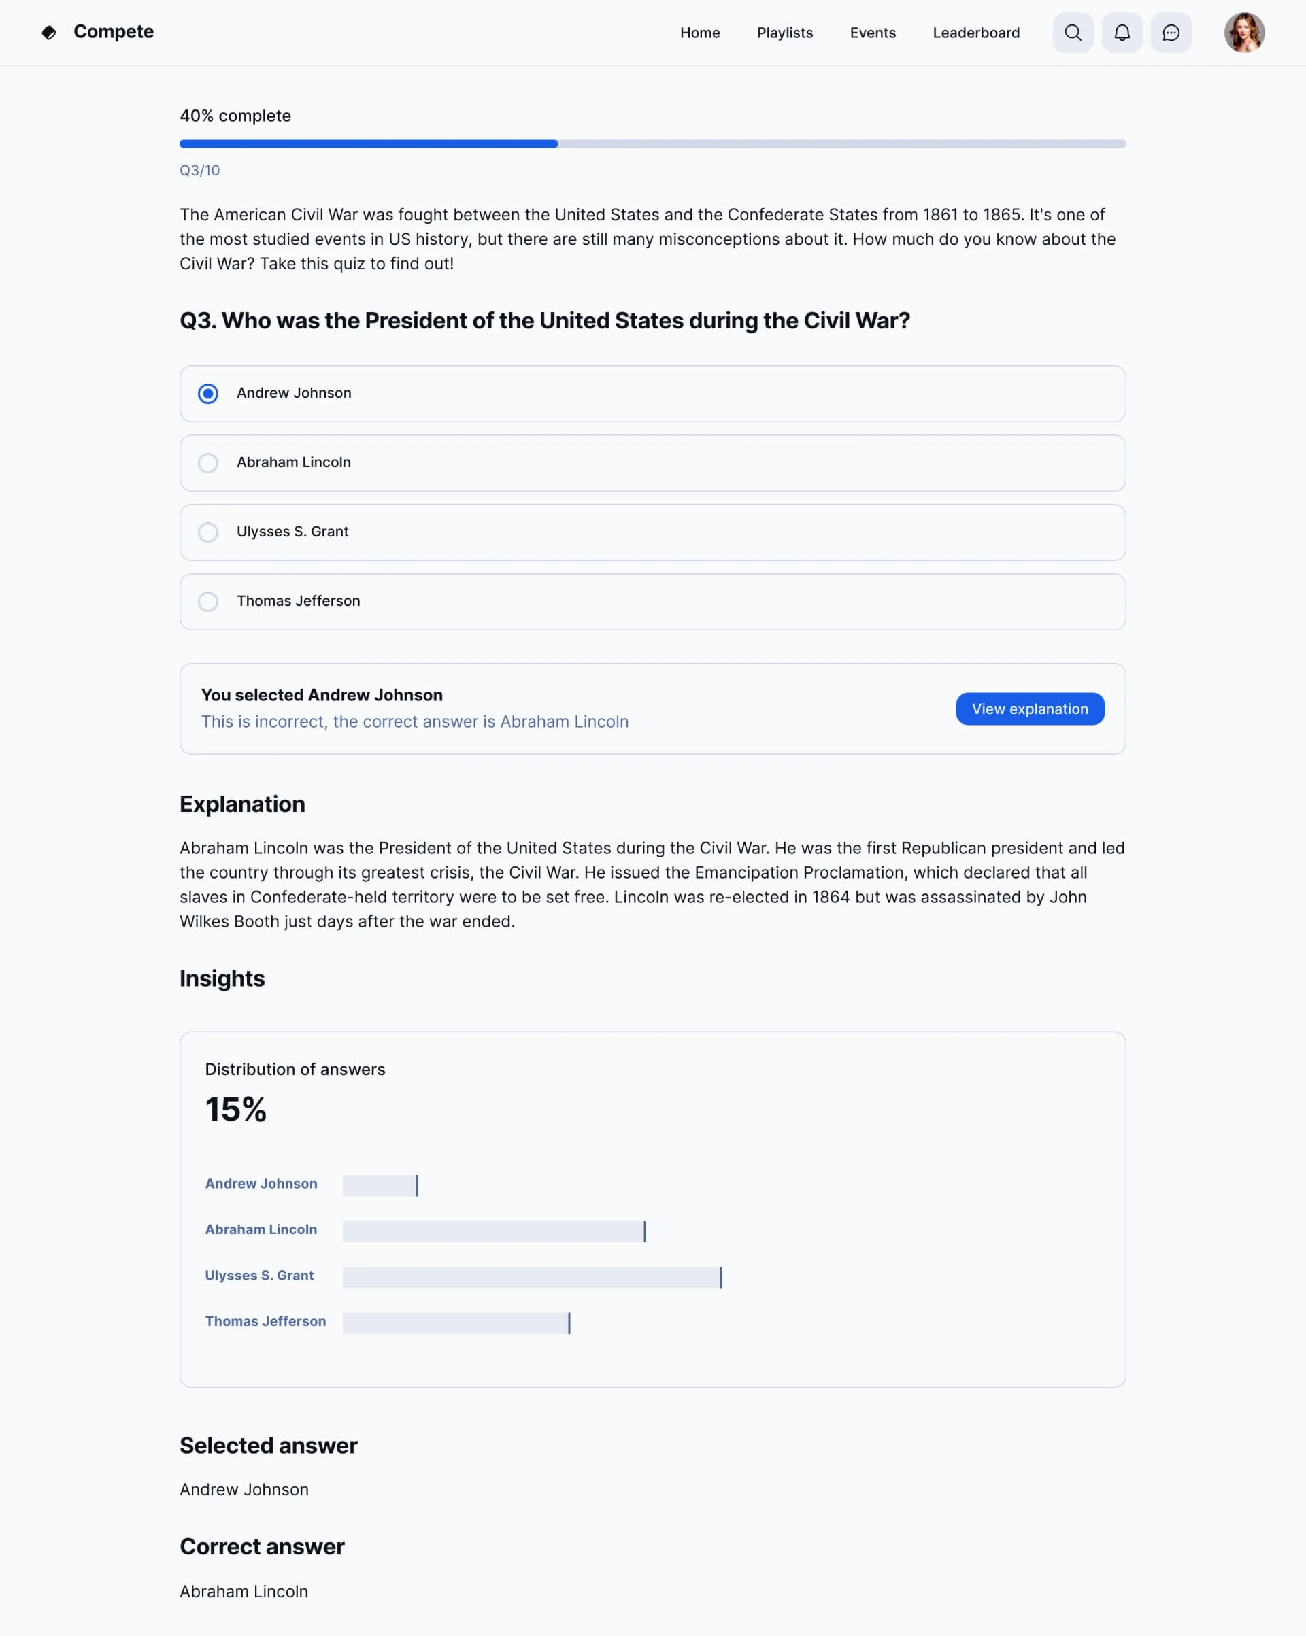The width and height of the screenshot is (1306, 1636).
Task: Click the 40% quiz progress bar
Action: tap(652, 143)
